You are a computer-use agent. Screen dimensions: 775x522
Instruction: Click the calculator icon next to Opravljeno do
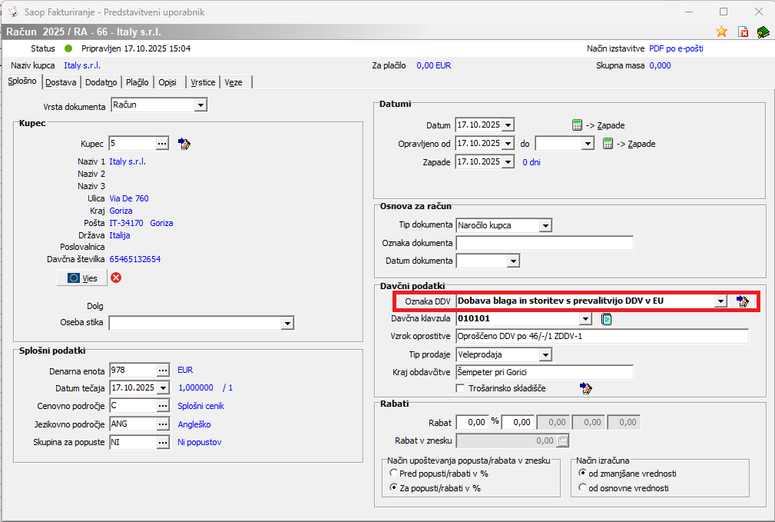click(608, 144)
